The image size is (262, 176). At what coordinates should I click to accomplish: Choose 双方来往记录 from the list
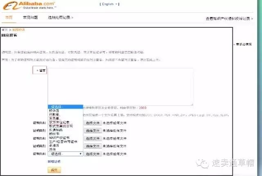(x=65, y=122)
